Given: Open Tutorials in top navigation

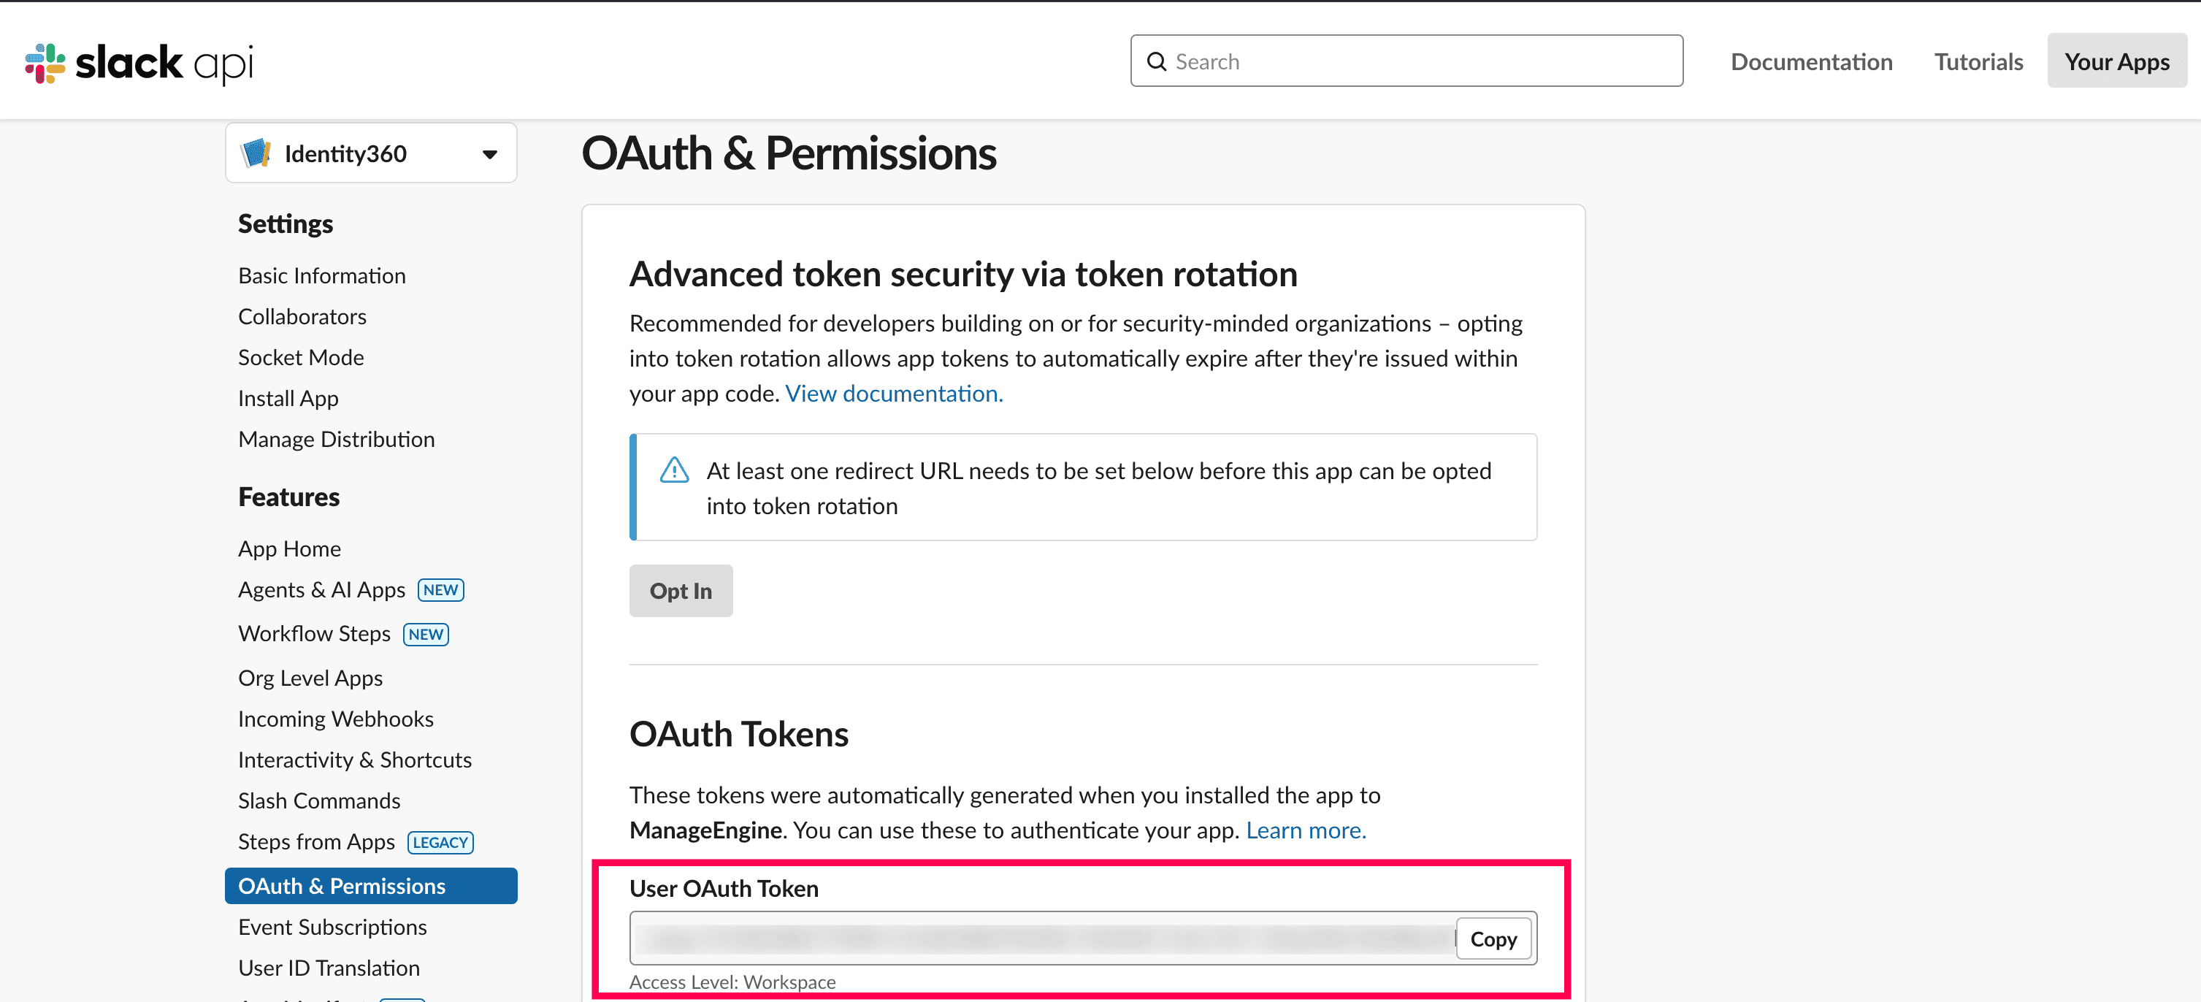Looking at the screenshot, I should point(1978,61).
